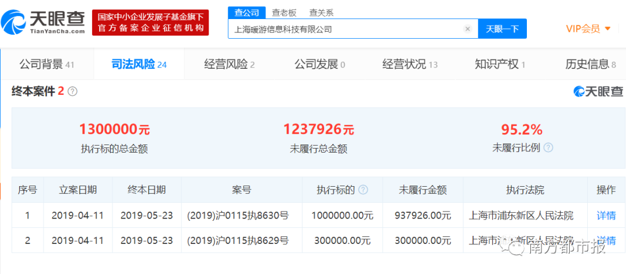Open the VIP会员 dropdown arrow
This screenshot has width=626, height=274.
click(x=607, y=29)
